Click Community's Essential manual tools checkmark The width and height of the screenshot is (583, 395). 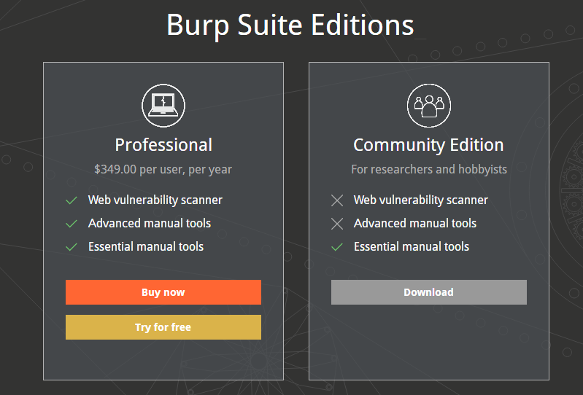pos(337,247)
